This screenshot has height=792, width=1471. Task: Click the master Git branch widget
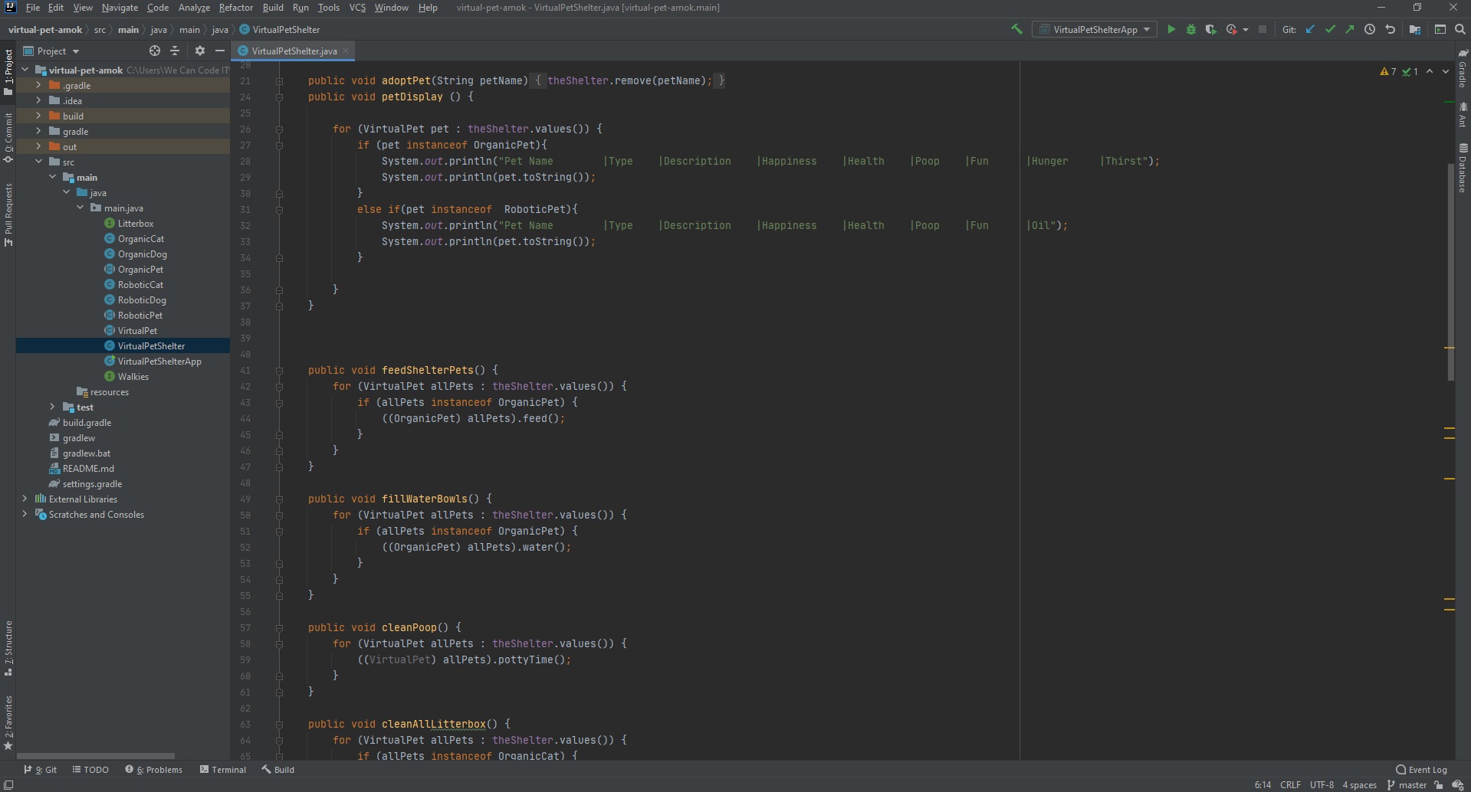1407,785
